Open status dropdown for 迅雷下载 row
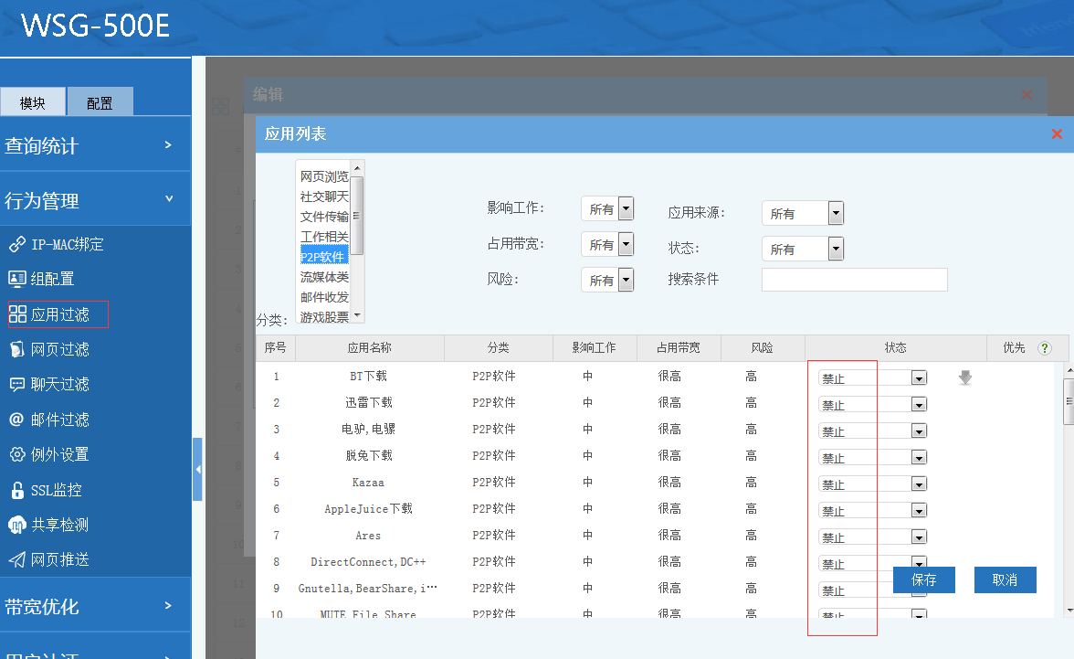 click(919, 405)
